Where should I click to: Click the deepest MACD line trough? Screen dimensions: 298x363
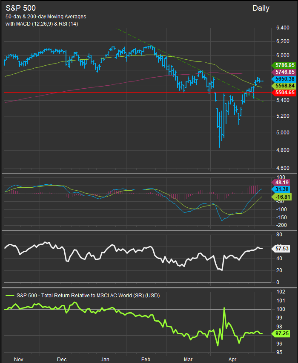coord(222,221)
